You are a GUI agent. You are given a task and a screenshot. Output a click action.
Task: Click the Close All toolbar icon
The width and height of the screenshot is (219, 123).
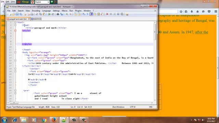coord(29,14)
